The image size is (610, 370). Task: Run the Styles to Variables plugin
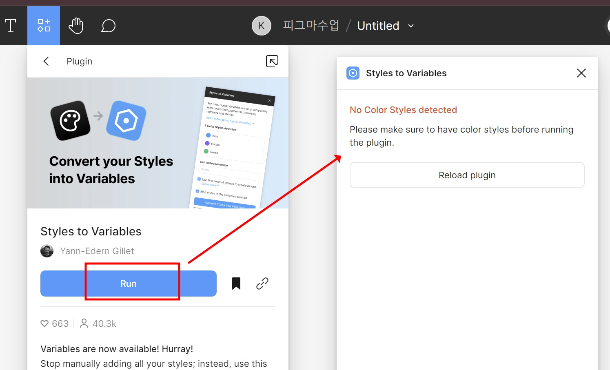point(129,284)
